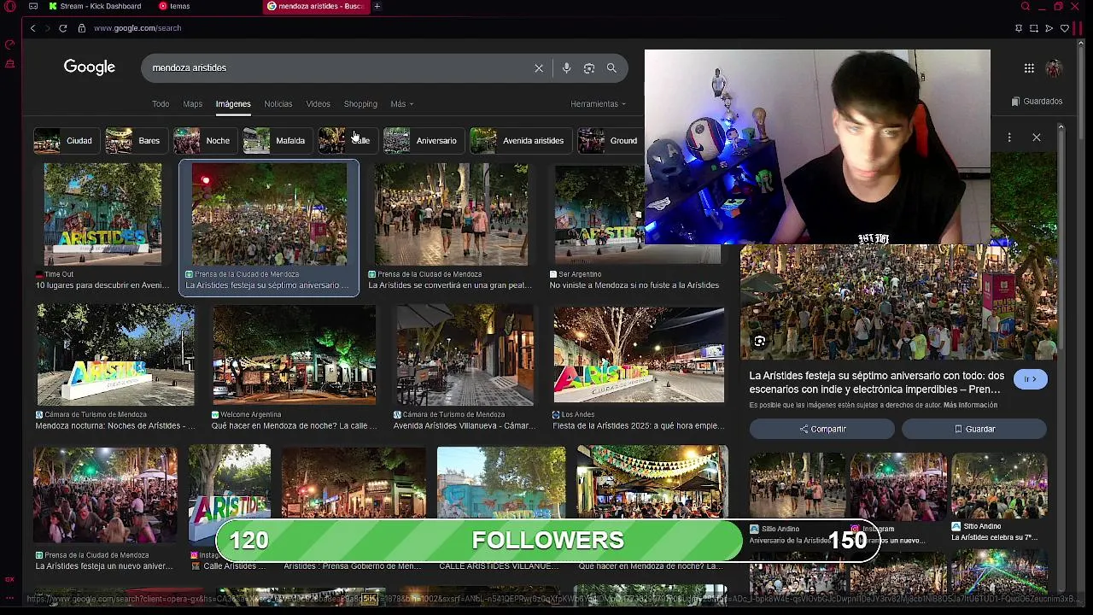Reload the page with the refresh icon

click(x=62, y=28)
